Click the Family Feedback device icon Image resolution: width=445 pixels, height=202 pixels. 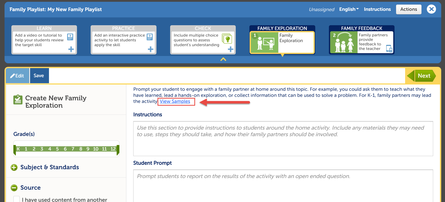(x=389, y=49)
